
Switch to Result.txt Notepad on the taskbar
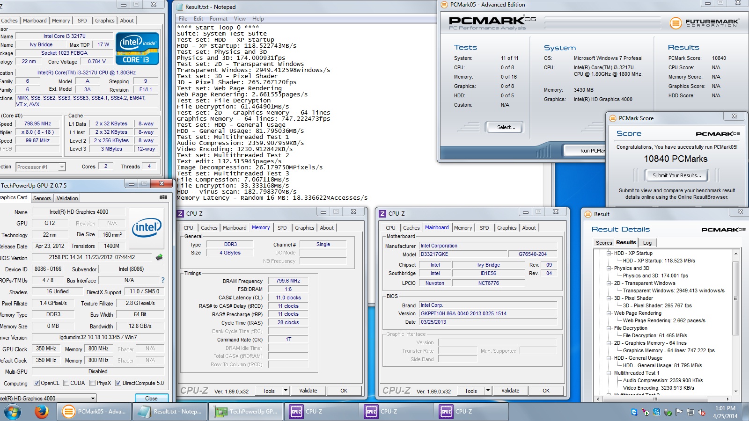[170, 412]
